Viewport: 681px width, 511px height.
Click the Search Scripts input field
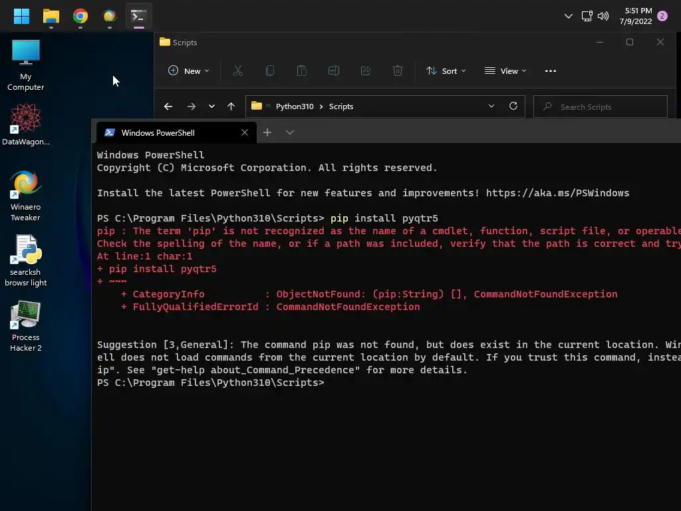(601, 106)
